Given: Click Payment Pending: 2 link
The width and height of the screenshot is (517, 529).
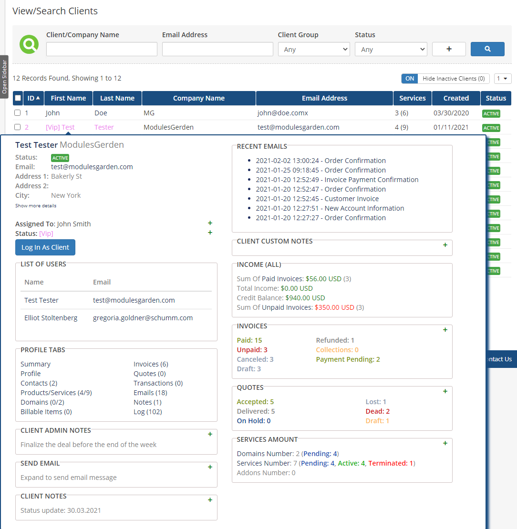Looking at the screenshot, I should pyautogui.click(x=348, y=359).
